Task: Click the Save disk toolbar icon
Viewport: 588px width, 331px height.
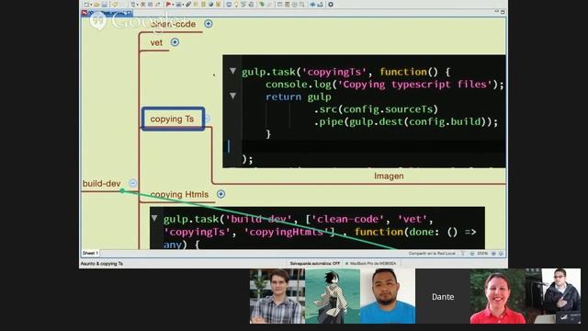Action: (x=104, y=5)
